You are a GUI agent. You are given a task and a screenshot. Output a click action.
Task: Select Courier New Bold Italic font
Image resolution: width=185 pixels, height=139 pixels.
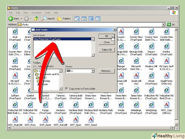tap(166, 32)
